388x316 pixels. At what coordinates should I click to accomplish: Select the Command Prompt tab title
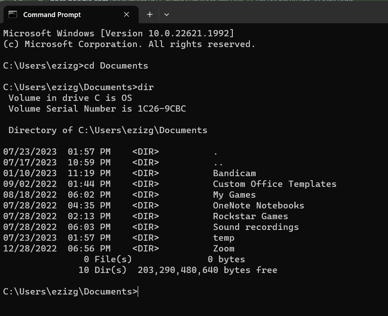click(52, 15)
